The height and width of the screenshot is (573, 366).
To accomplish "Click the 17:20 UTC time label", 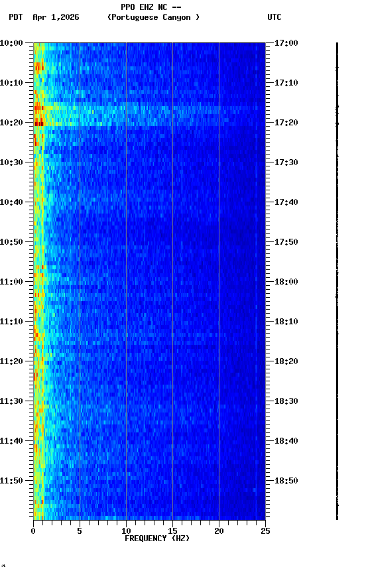I will [286, 123].
